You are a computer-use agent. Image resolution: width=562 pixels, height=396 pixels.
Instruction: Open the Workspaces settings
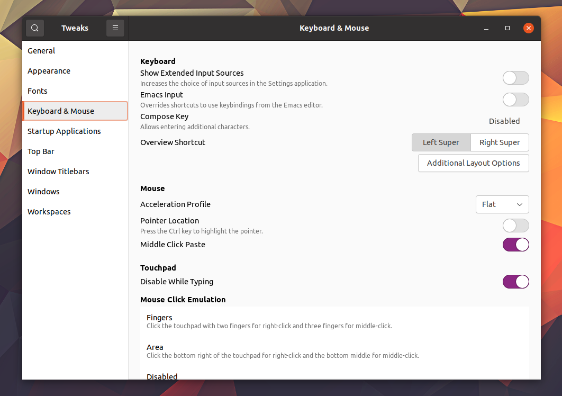(x=49, y=211)
